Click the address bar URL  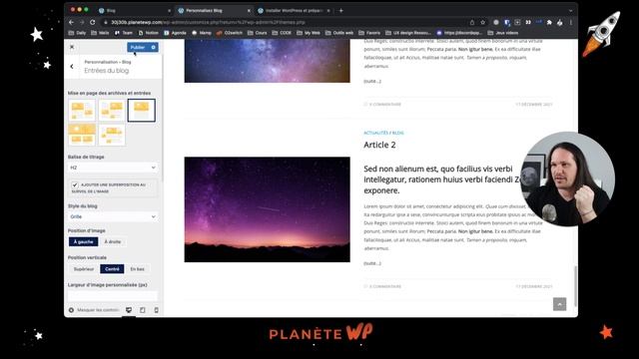(208, 22)
